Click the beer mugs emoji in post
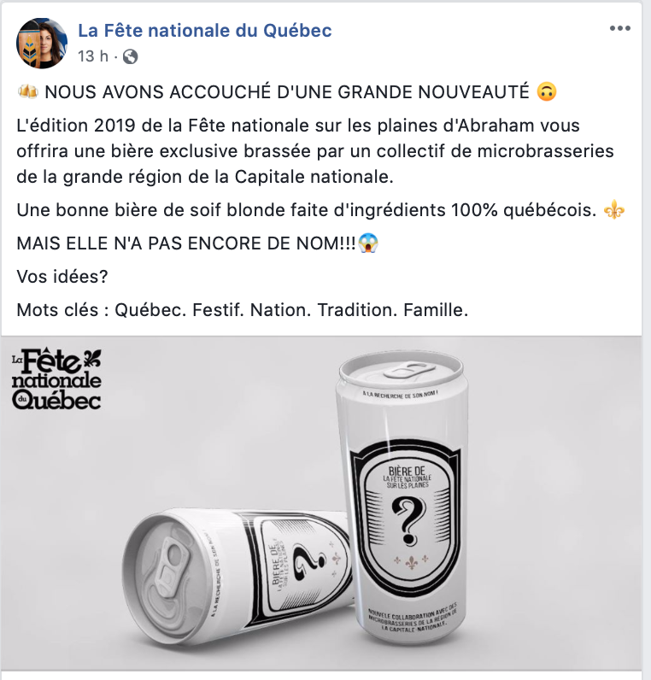Image resolution: width=651 pixels, height=680 pixels. click(27, 92)
